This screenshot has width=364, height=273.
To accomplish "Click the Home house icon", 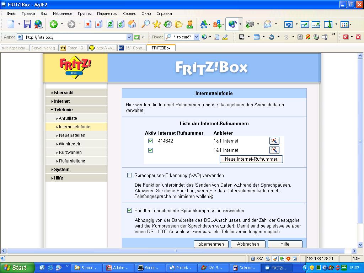I will tap(132, 24).
